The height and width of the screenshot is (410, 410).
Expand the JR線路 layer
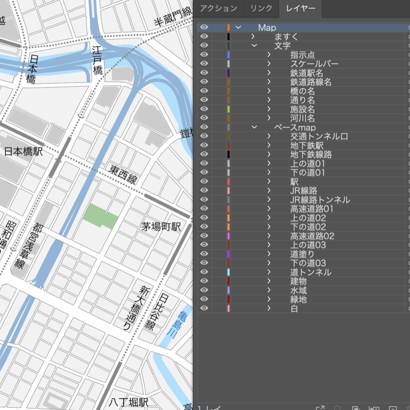point(269,191)
